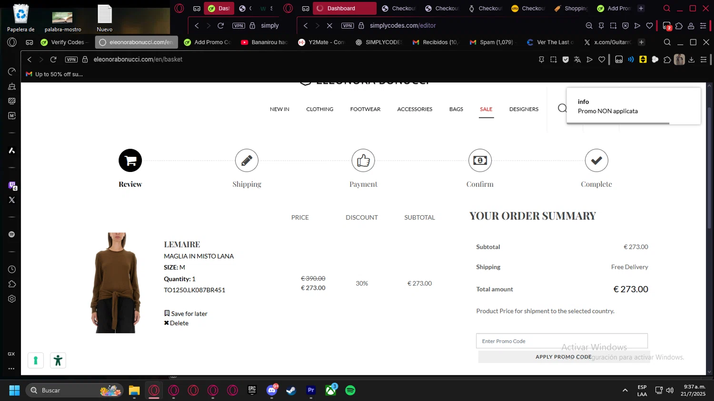Switch to the Bananirou YouTube tab
Viewport: 714px width, 401px height.
pyautogui.click(x=265, y=42)
